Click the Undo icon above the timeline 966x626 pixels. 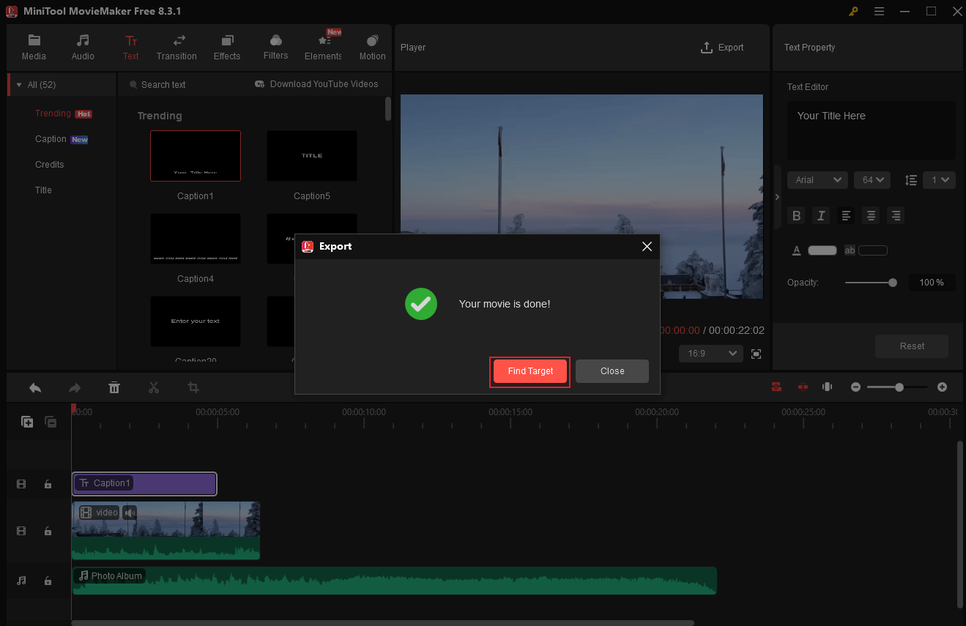(x=34, y=387)
